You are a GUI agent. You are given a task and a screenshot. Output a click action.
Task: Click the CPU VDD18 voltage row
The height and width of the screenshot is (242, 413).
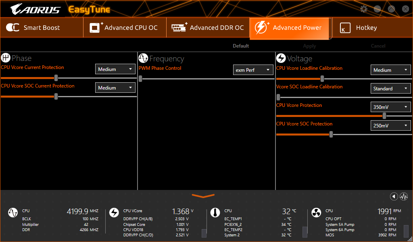pyautogui.click(x=156, y=230)
